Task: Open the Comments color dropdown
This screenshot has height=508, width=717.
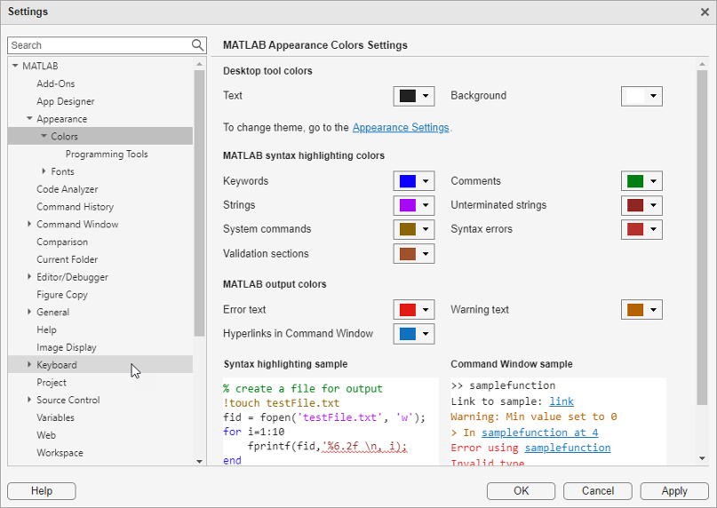Action: click(x=654, y=181)
